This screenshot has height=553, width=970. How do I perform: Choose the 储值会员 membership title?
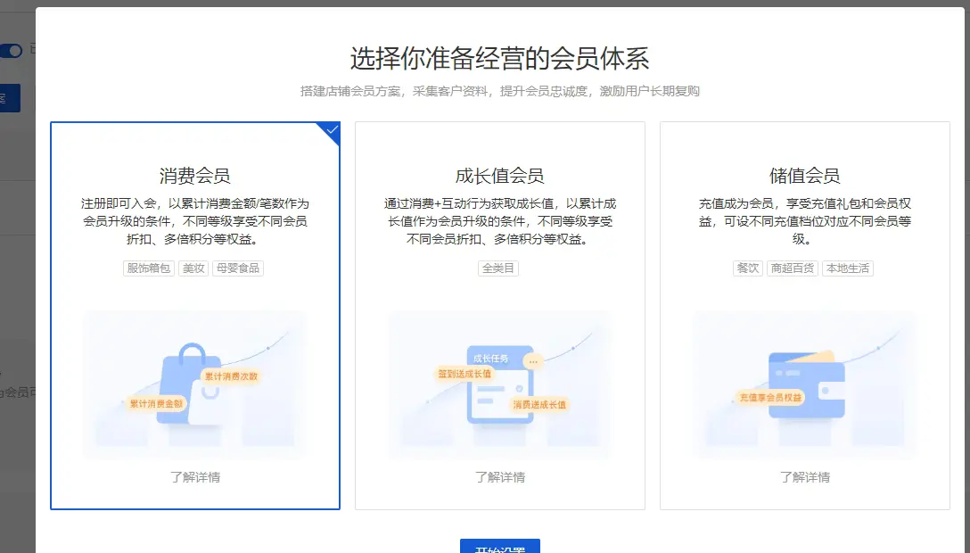click(804, 176)
